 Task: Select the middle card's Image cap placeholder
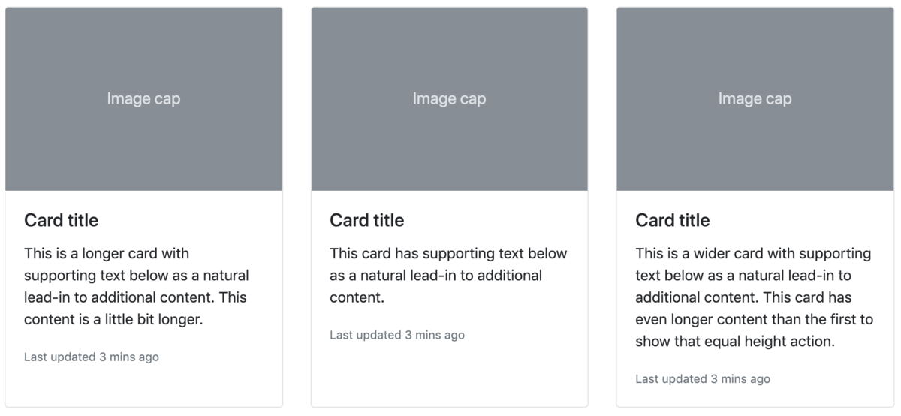coord(449,99)
